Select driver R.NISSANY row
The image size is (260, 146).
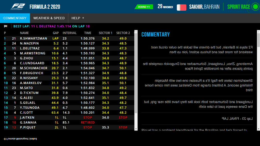pos(69,78)
